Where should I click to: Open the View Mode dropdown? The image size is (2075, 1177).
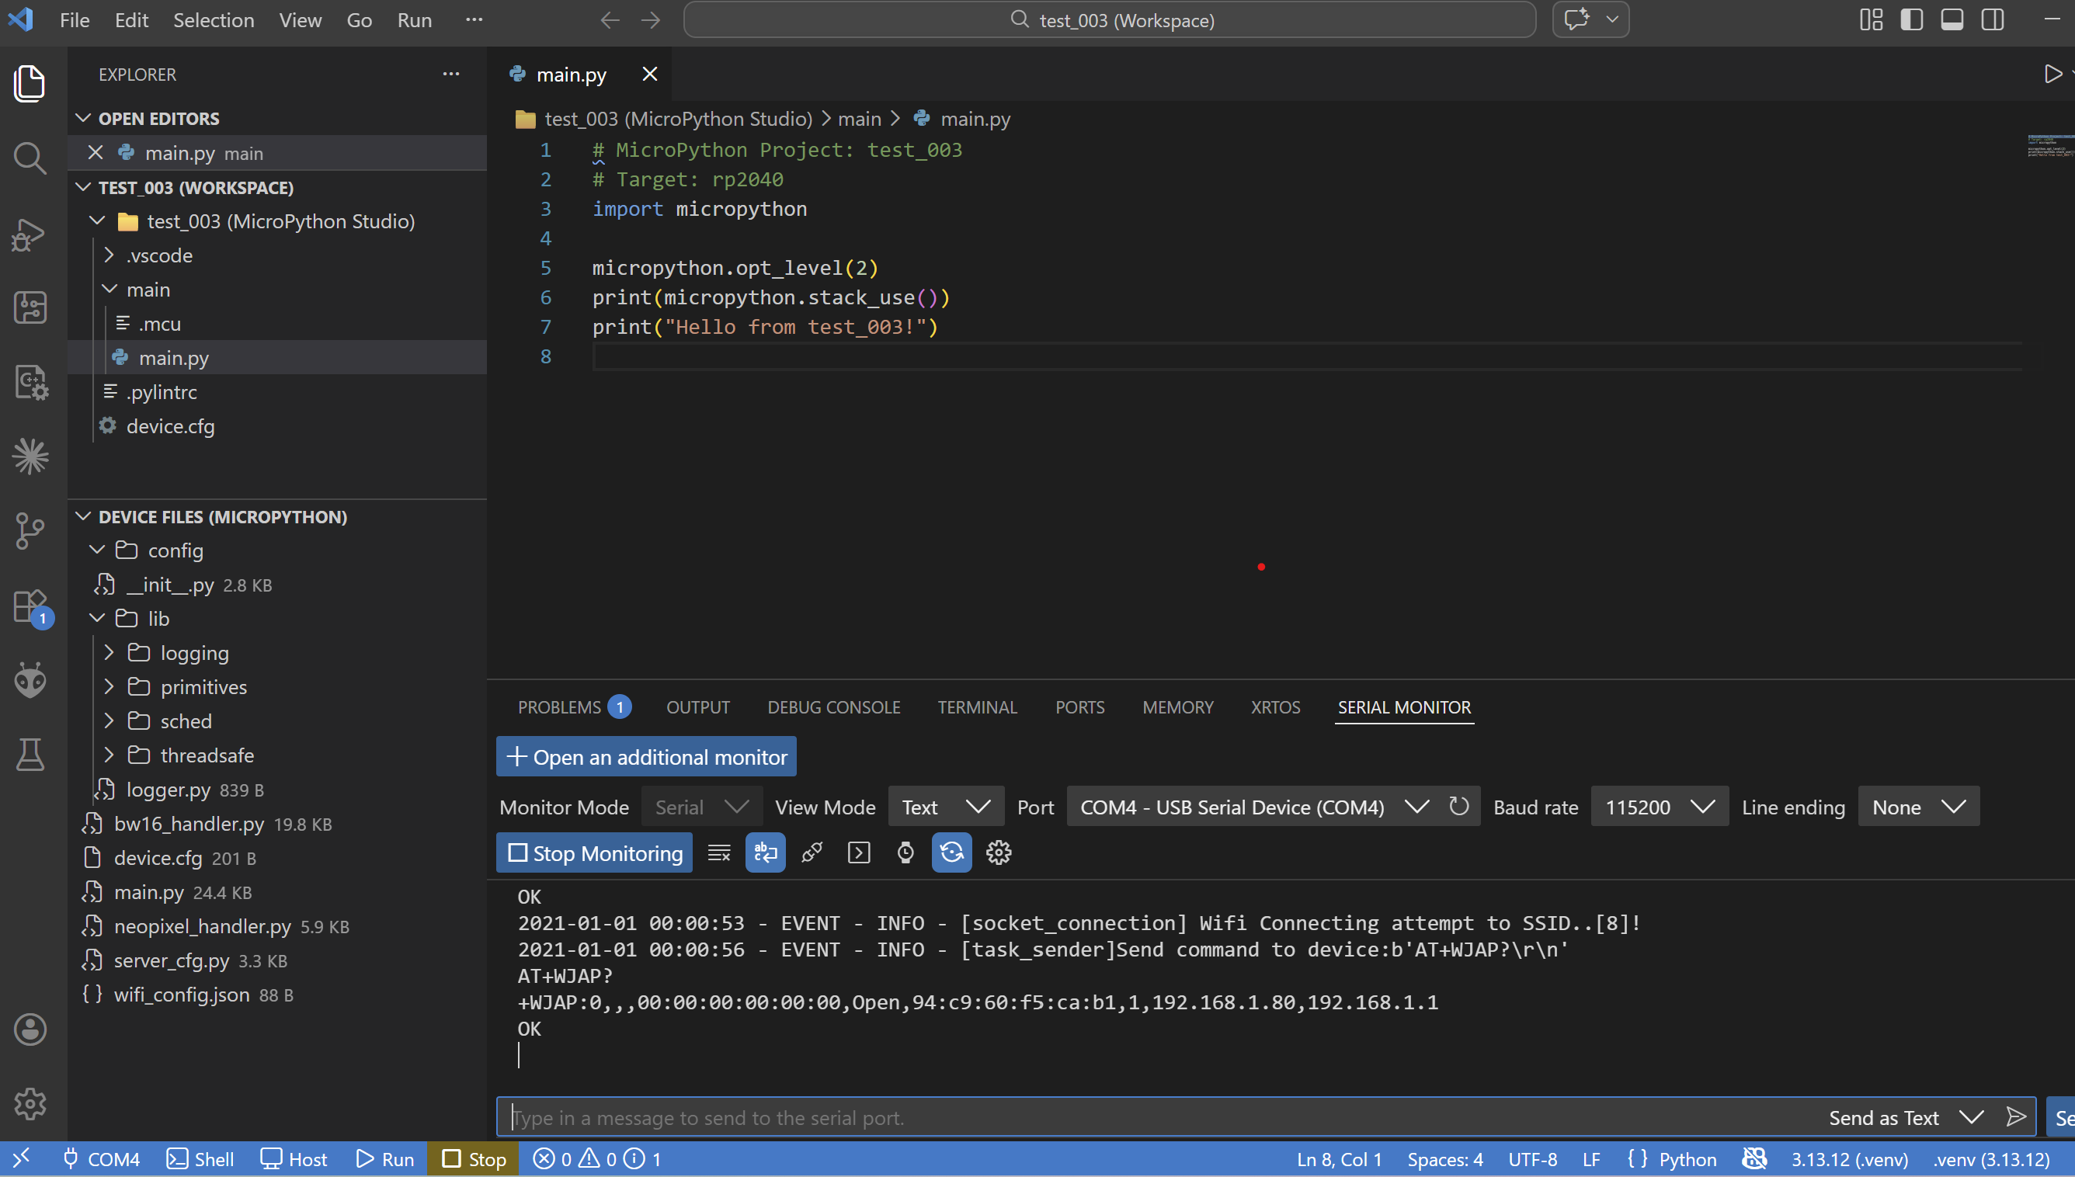point(946,807)
